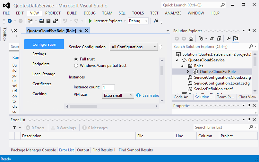Auto-hide the Solution Explorer pin icon

249,31
